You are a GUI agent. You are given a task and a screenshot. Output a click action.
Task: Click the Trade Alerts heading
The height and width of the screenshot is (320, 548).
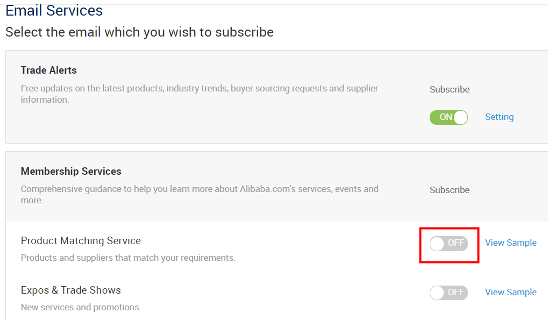tap(48, 70)
